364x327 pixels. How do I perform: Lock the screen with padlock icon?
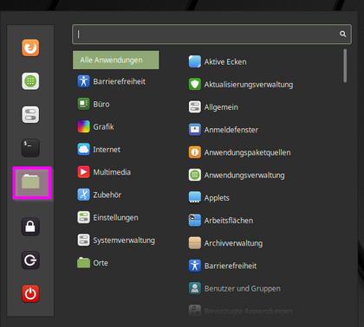(x=30, y=227)
